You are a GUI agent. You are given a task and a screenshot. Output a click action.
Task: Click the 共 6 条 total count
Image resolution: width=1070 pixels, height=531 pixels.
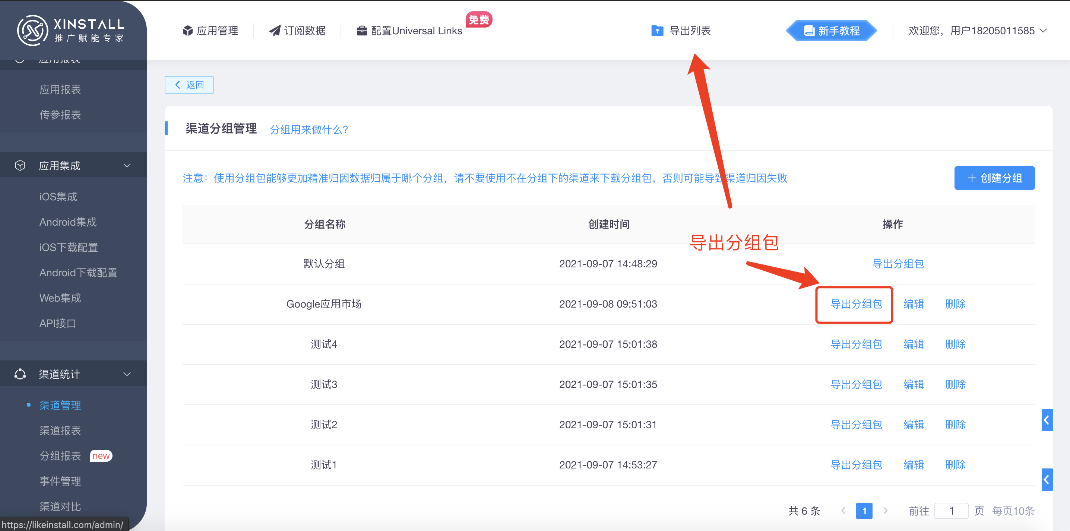coord(804,510)
